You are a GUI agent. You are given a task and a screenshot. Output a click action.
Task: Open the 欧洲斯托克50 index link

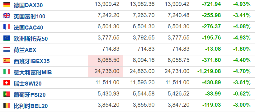[31, 39]
